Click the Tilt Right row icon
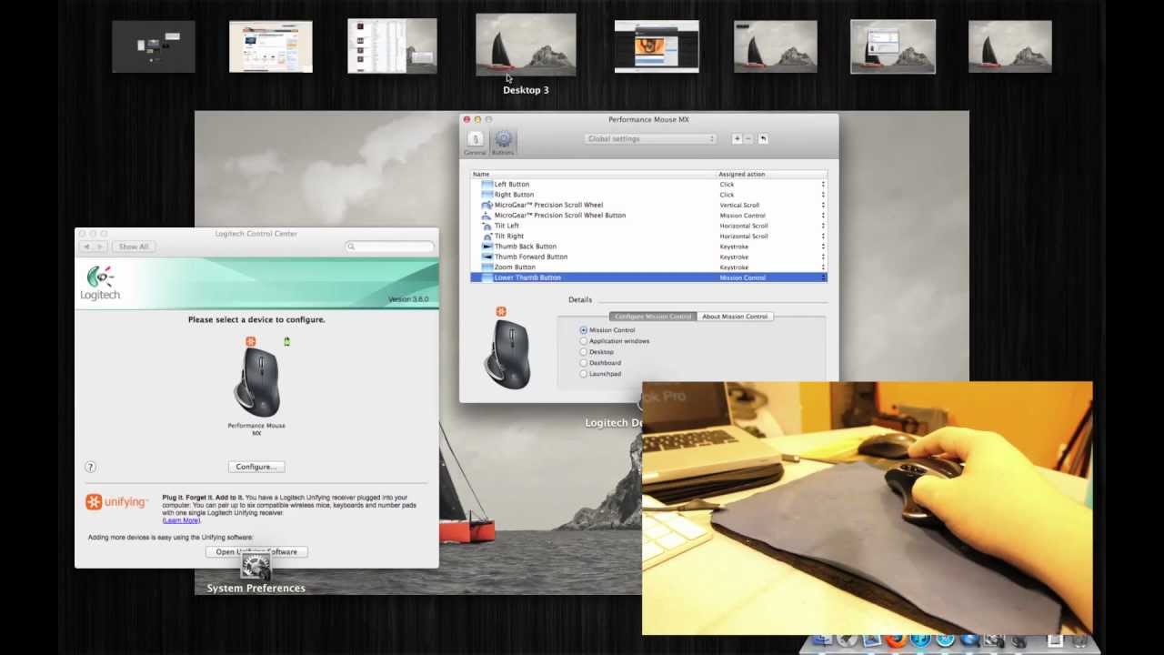This screenshot has height=655, width=1164. [x=487, y=236]
